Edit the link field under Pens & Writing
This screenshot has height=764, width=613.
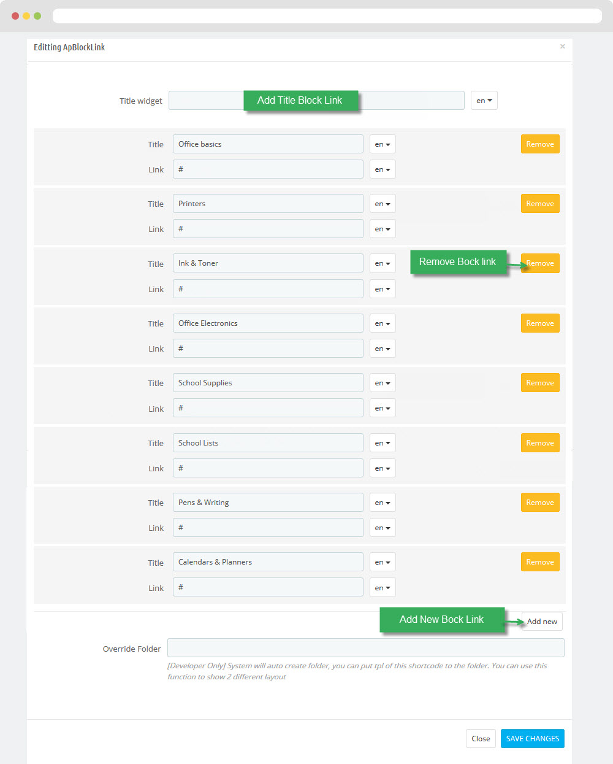[x=268, y=528]
